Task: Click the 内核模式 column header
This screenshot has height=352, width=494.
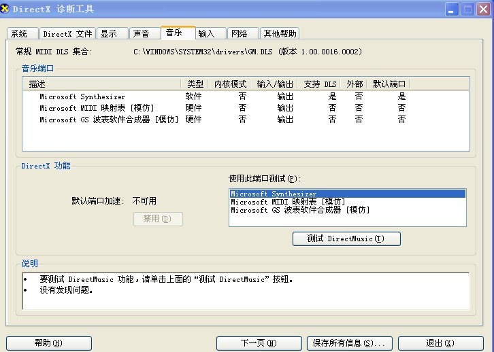Action: click(x=229, y=84)
